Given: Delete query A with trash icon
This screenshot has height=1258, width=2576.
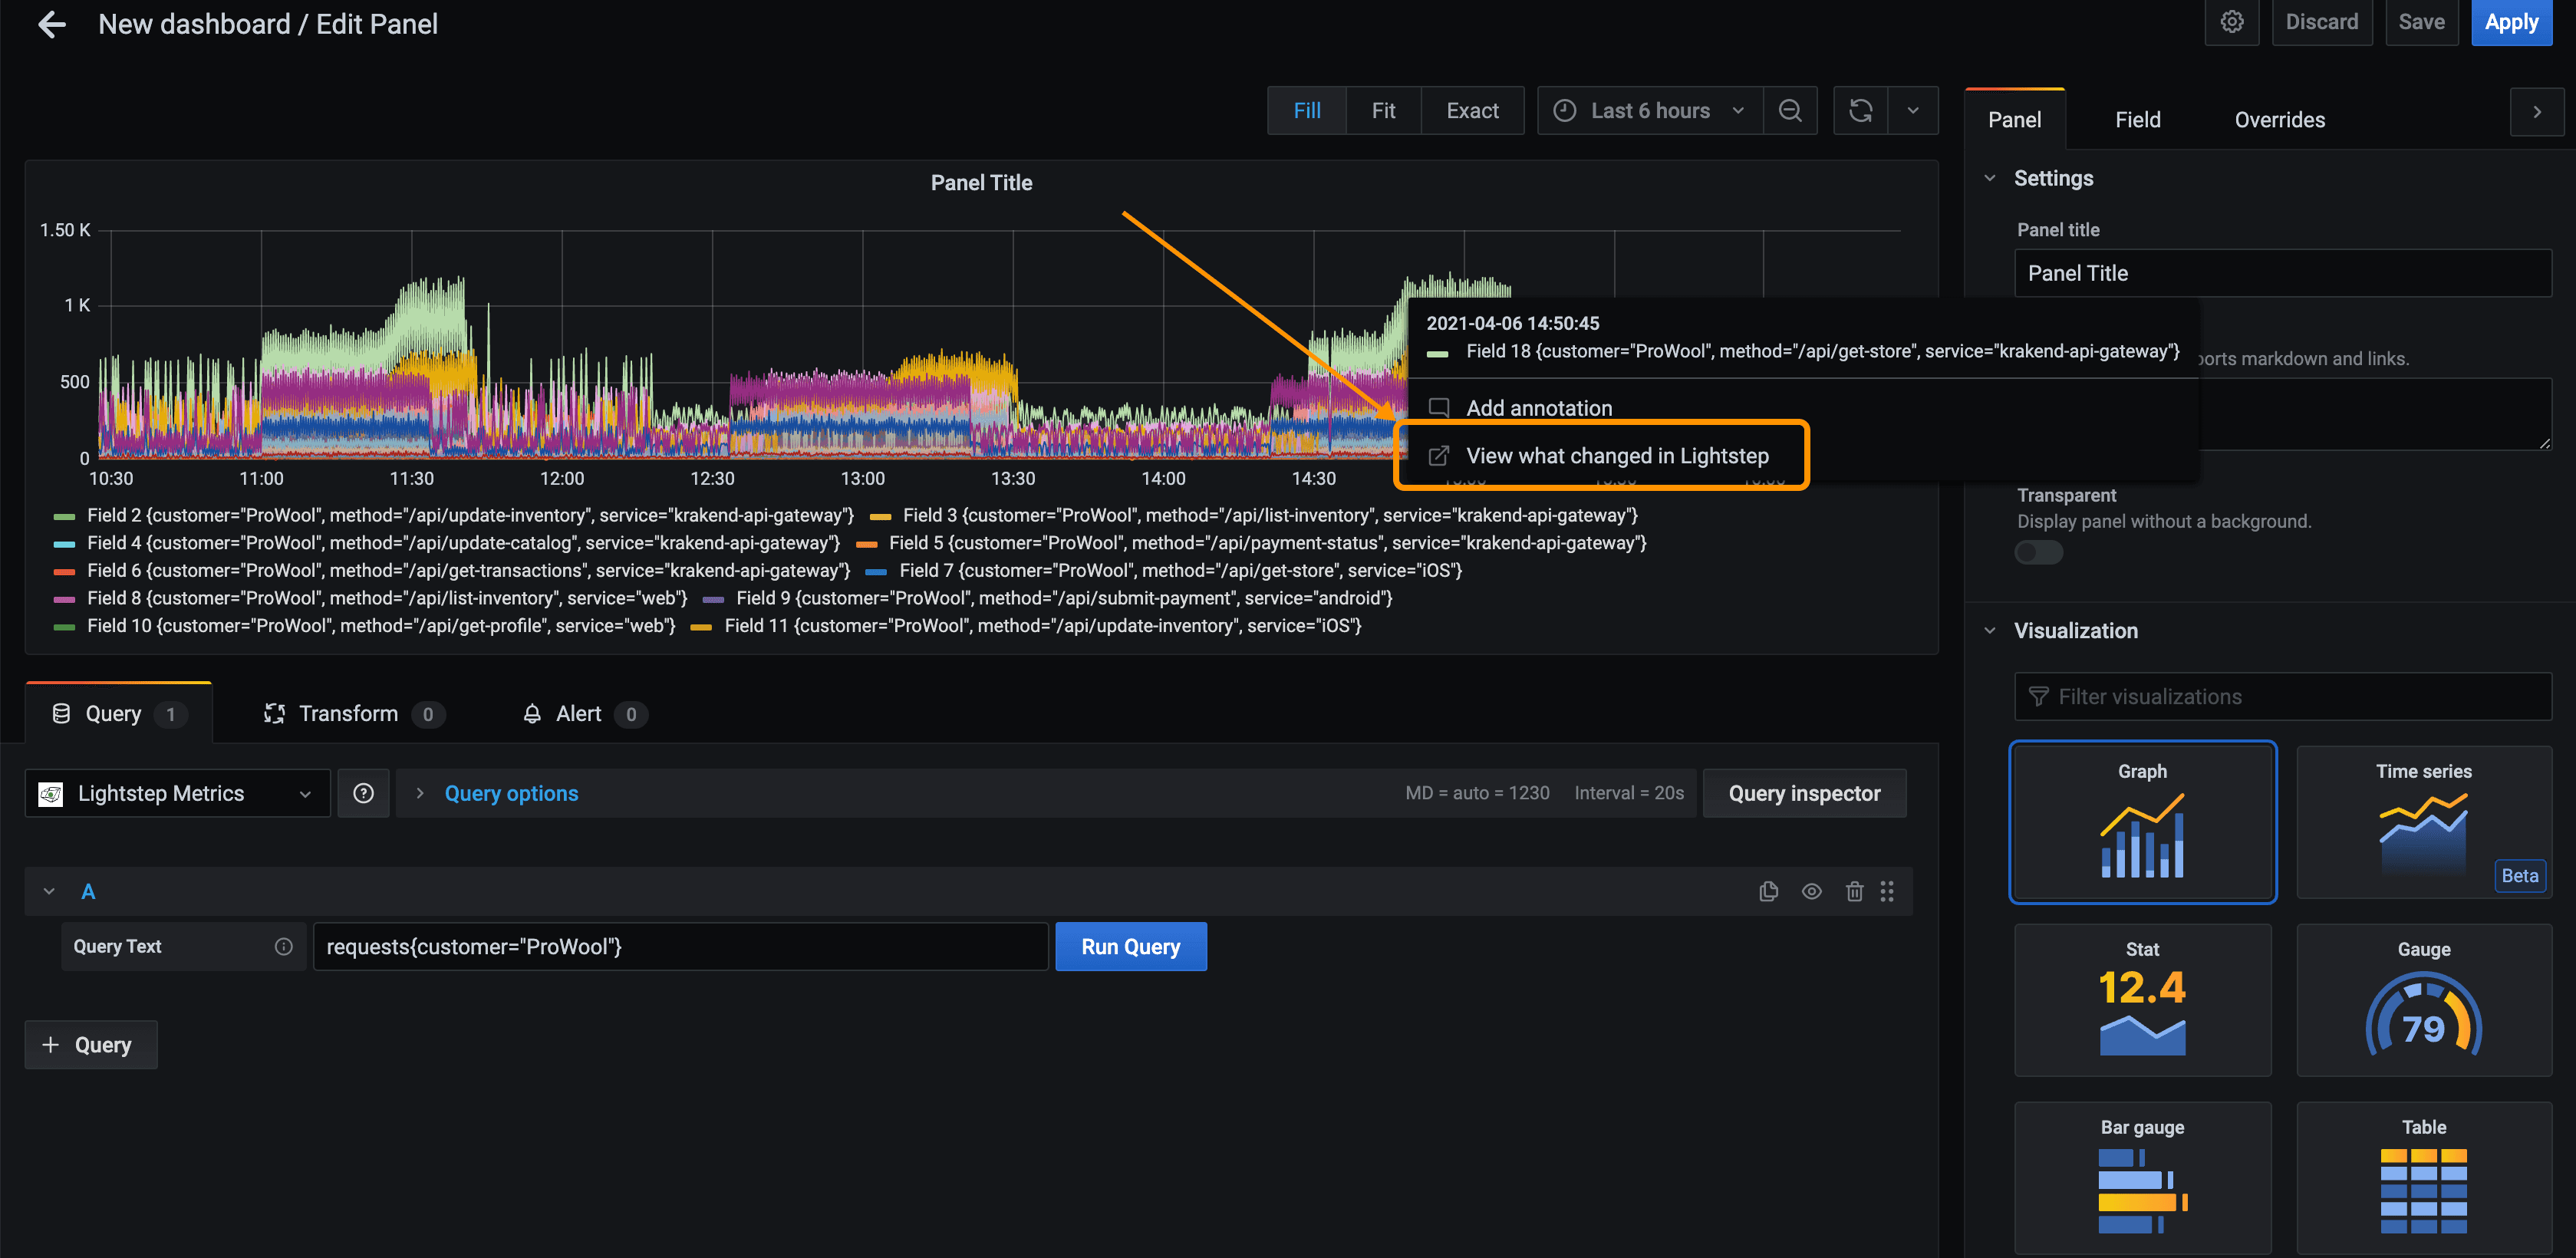Looking at the screenshot, I should click(x=1854, y=890).
